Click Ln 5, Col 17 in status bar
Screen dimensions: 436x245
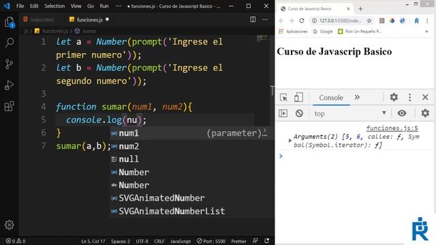pos(93,241)
